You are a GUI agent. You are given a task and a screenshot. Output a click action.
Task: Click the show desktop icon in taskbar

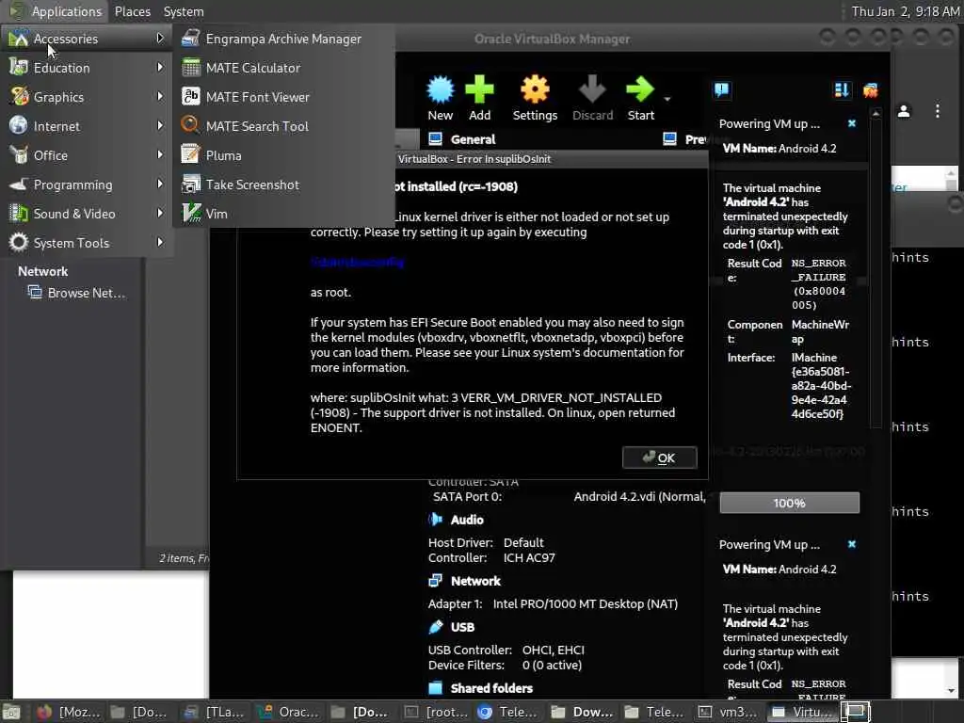pos(11,712)
